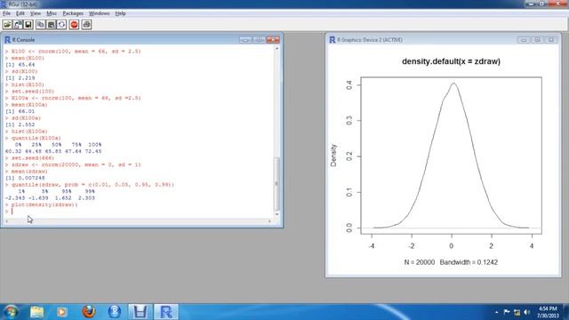This screenshot has height=320, width=569.
Task: Click the console vertical scrollbar up arrow
Action: pos(276,48)
